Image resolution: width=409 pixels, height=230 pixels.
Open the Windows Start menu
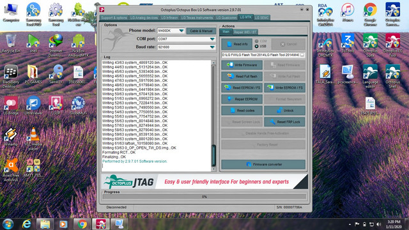(8, 224)
